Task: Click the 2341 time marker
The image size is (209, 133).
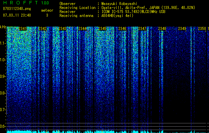Action: coord(23,29)
